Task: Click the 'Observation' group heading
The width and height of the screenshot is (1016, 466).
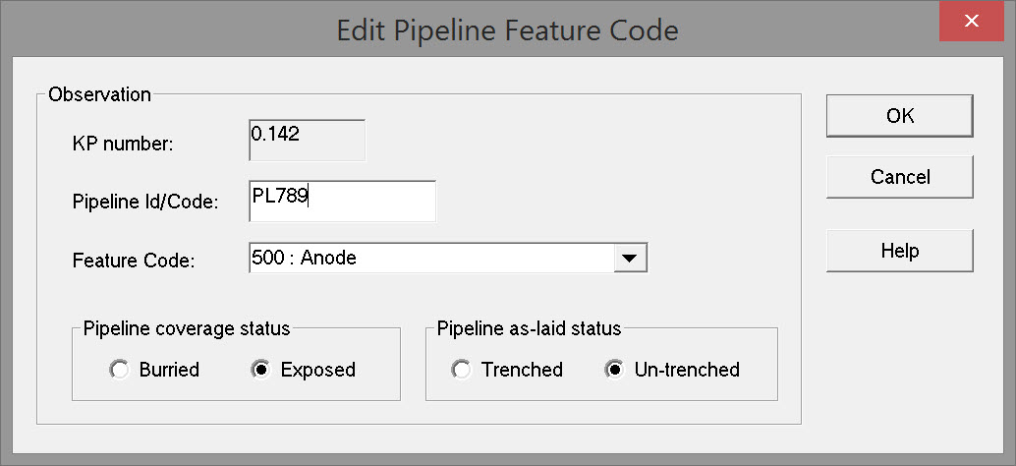Action: [99, 95]
